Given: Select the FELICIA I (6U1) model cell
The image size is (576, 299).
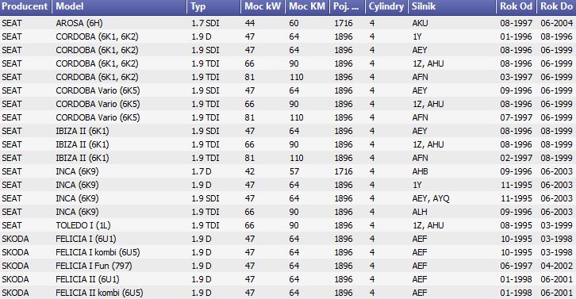Looking at the screenshot, I should [x=86, y=240].
